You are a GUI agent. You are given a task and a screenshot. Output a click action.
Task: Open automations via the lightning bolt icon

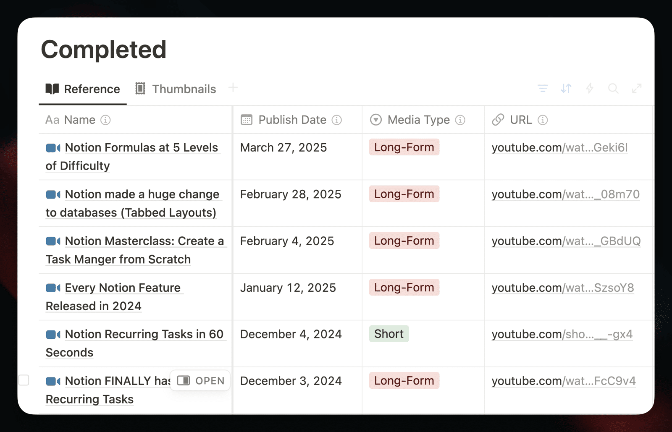pos(590,88)
